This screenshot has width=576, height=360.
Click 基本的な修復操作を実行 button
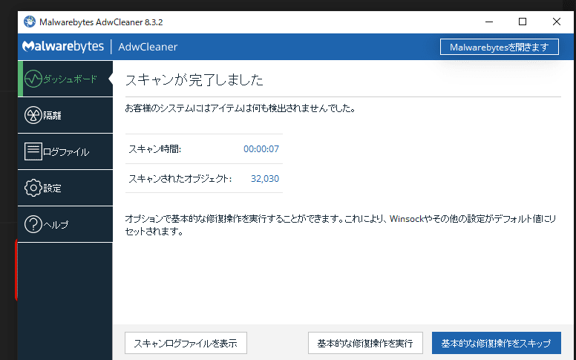365,343
